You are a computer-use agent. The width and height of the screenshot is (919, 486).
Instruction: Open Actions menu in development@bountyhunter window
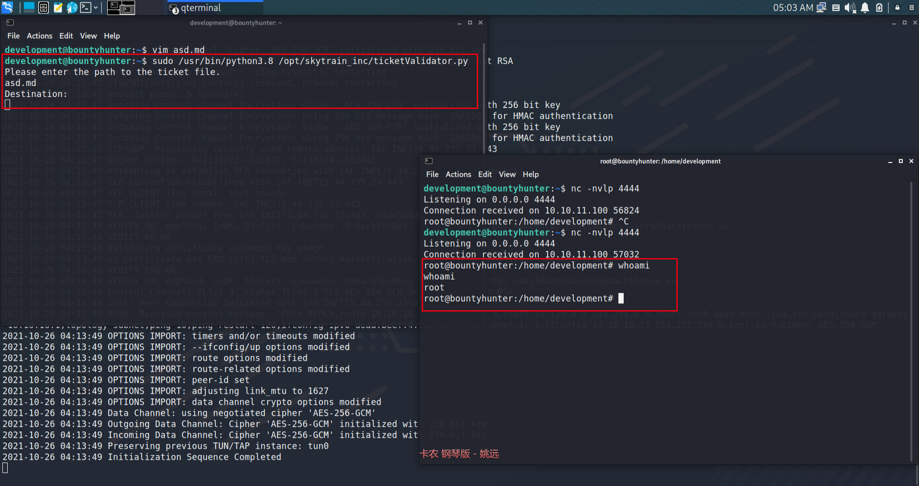(x=40, y=36)
